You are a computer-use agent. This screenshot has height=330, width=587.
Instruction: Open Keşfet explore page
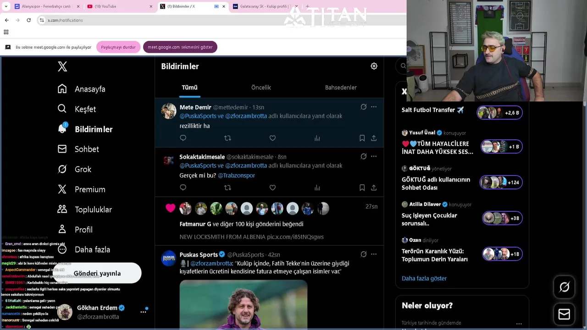pos(77,109)
